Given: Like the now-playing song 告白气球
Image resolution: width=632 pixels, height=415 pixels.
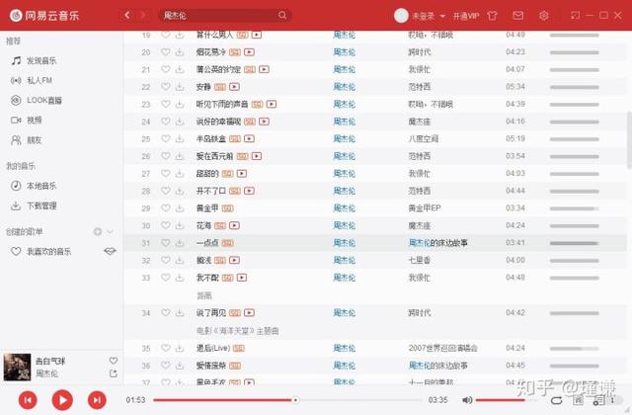Looking at the screenshot, I should [x=114, y=361].
